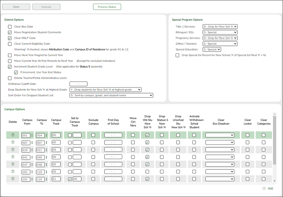This screenshot has width=283, height=197.
Task: Check Drop Special Ed Record for New School Yr
Action: 177,55
